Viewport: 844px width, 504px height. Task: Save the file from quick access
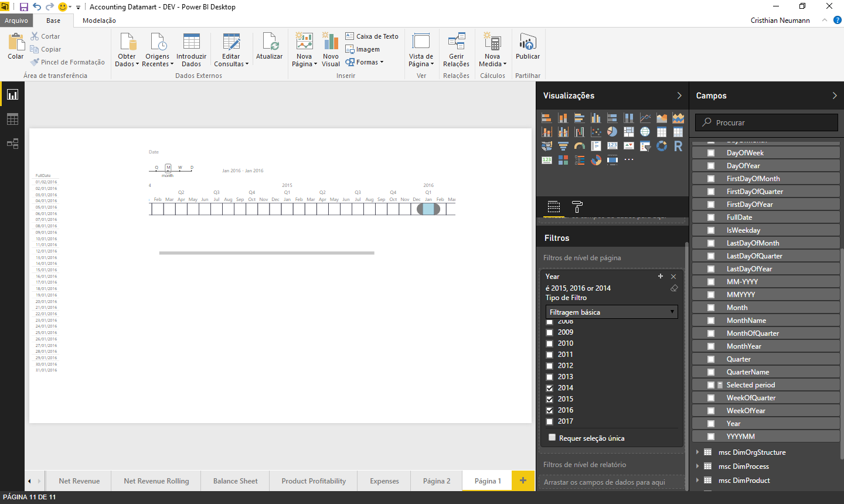[x=23, y=7]
